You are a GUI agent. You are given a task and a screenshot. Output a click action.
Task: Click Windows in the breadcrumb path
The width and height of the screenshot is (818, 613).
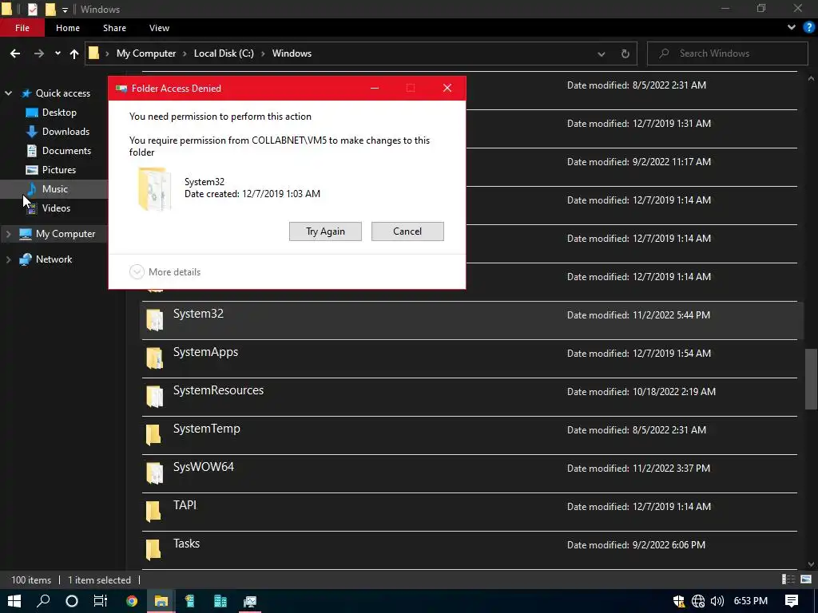coord(292,53)
